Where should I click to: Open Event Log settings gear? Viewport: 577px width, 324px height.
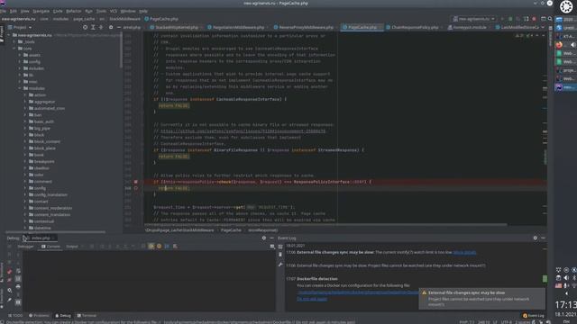pyautogui.click(x=535, y=238)
